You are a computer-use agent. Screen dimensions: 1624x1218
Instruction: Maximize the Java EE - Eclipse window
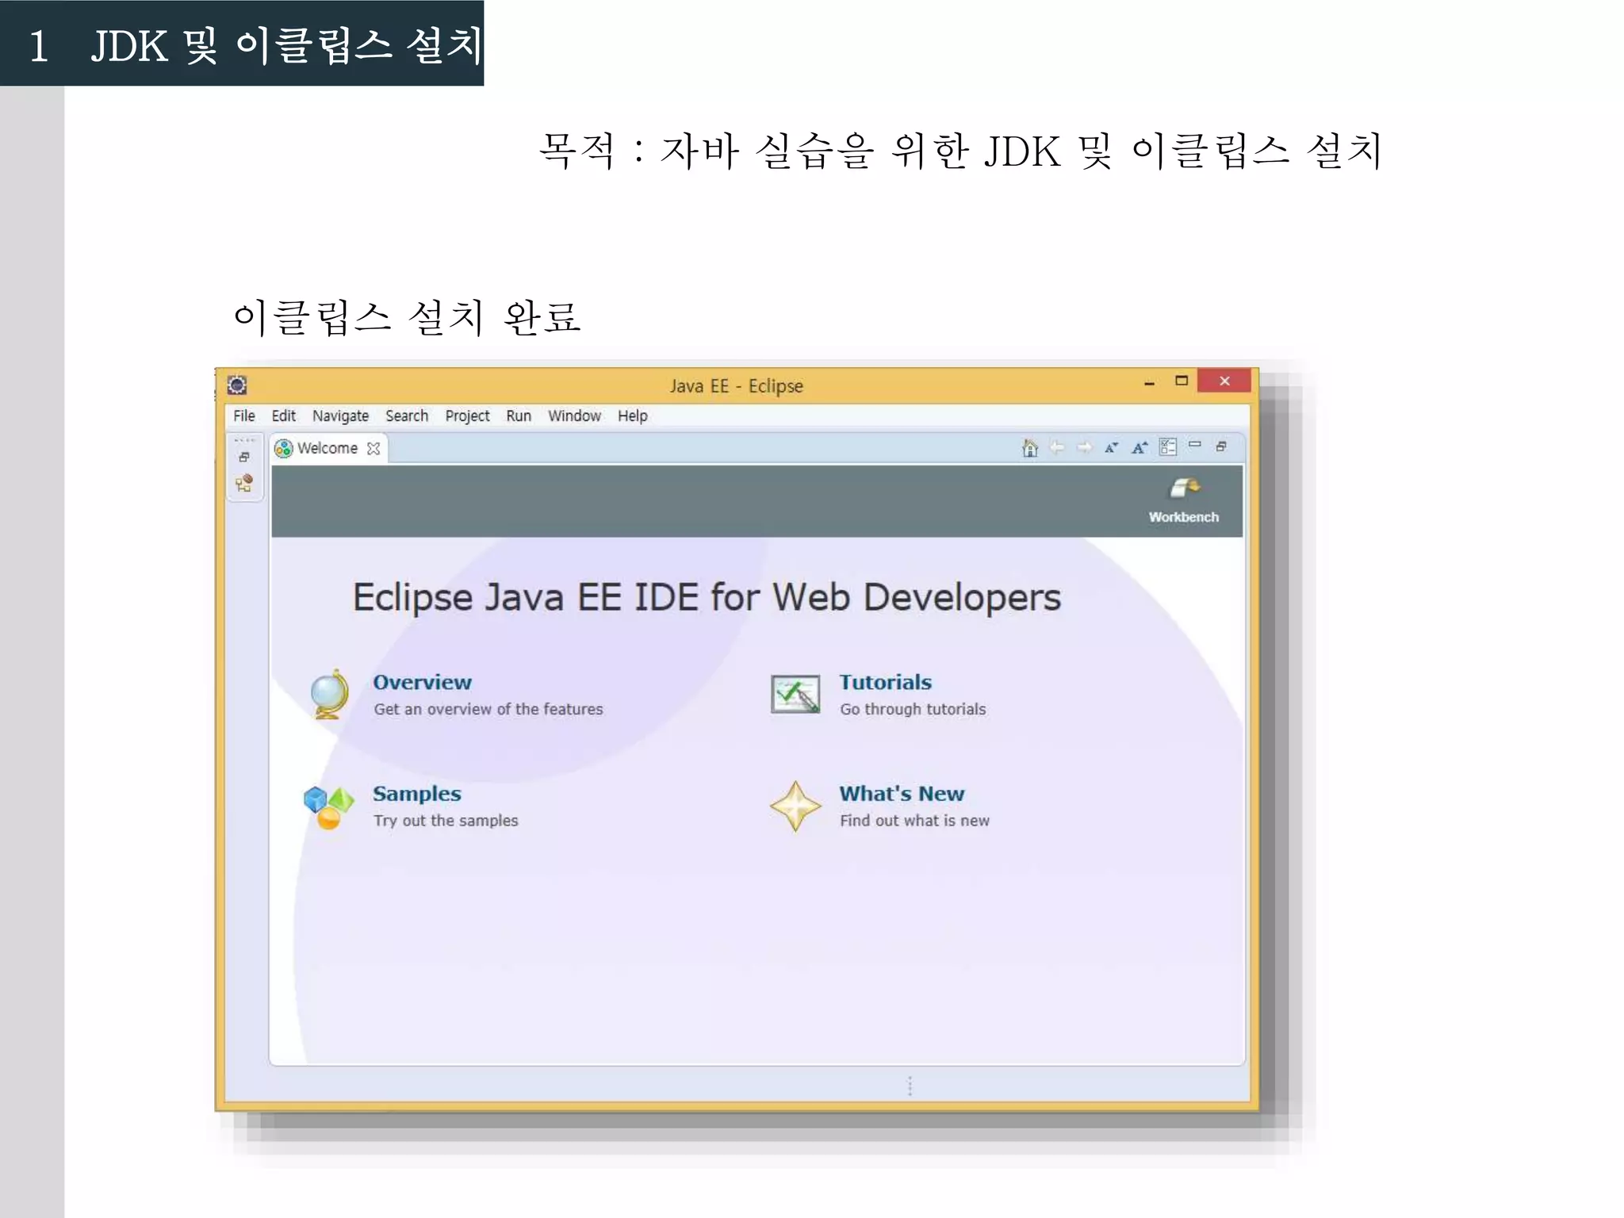pos(1182,381)
